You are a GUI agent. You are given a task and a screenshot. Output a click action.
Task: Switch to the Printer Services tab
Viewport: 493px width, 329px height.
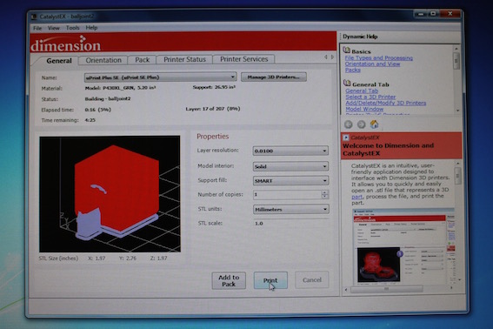click(x=244, y=59)
